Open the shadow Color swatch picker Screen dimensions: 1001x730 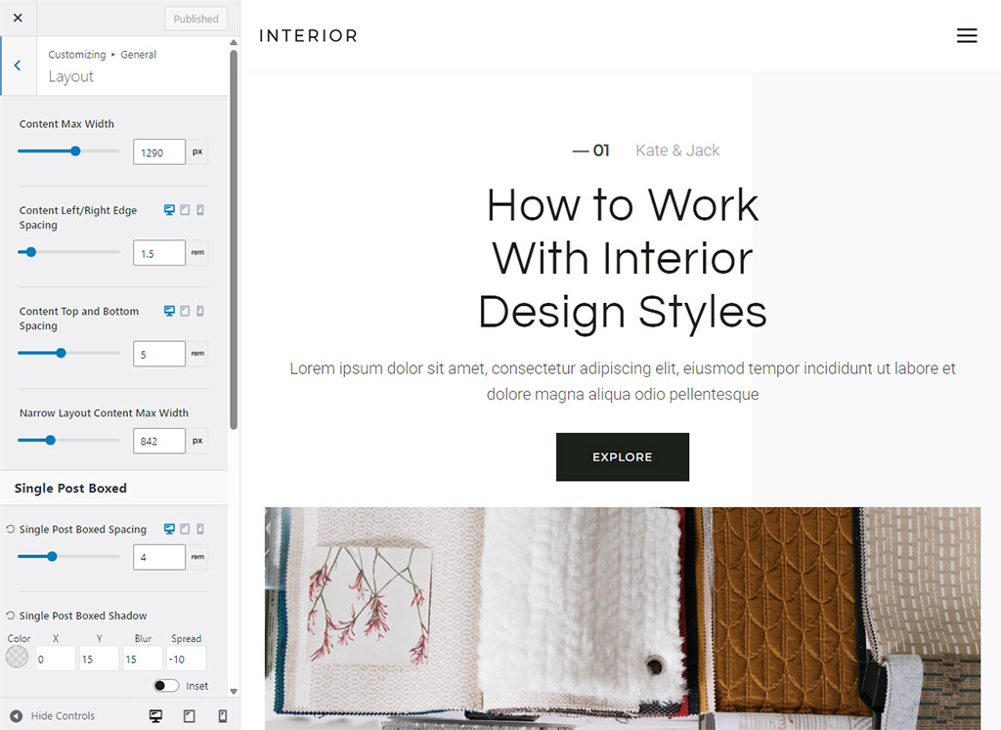point(18,659)
